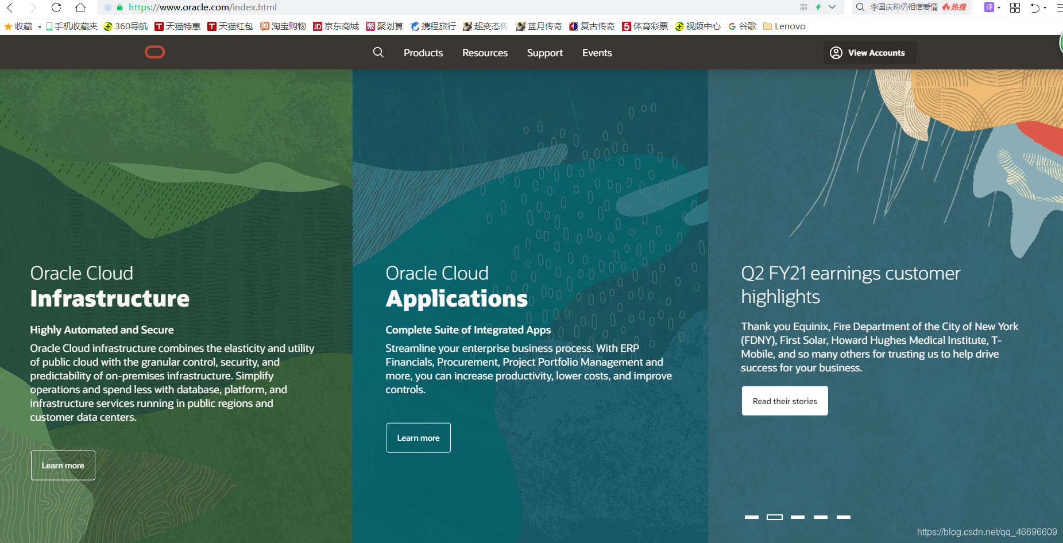
Task: Select the fourth carousel slide indicator
Action: click(821, 517)
